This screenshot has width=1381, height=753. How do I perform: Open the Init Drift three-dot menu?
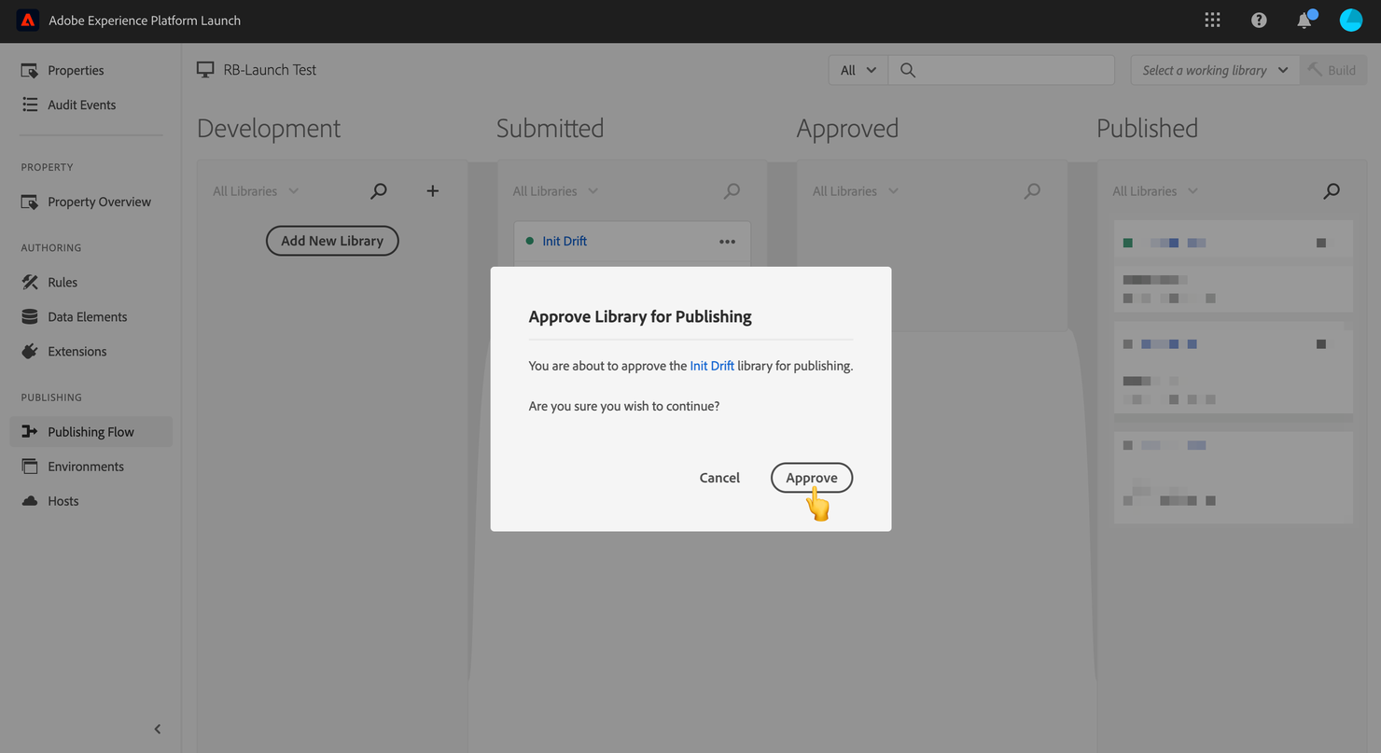point(728,242)
